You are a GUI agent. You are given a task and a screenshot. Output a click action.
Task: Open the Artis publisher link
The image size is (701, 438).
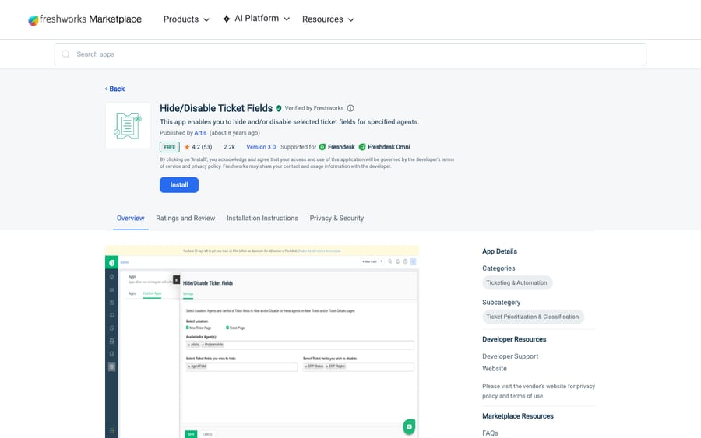point(200,132)
